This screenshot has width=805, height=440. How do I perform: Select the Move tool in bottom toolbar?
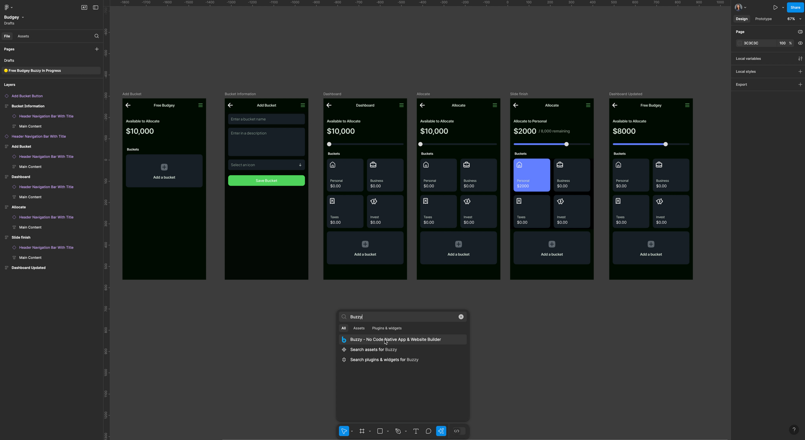(x=344, y=431)
